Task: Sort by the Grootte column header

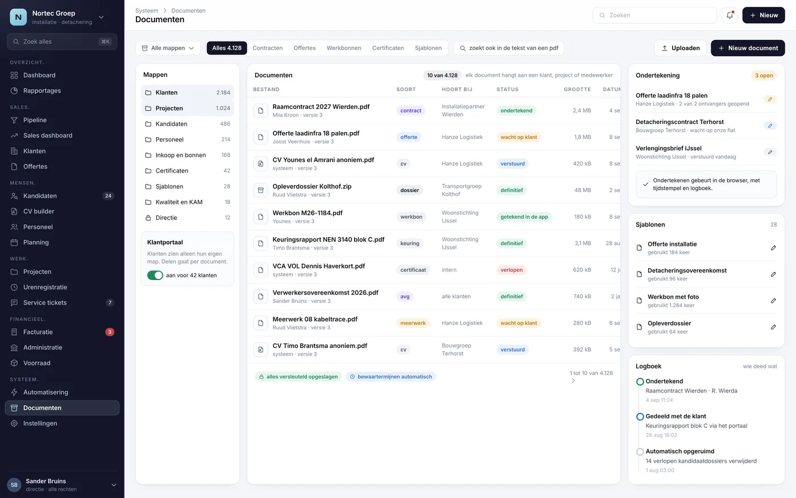Action: pos(577,89)
